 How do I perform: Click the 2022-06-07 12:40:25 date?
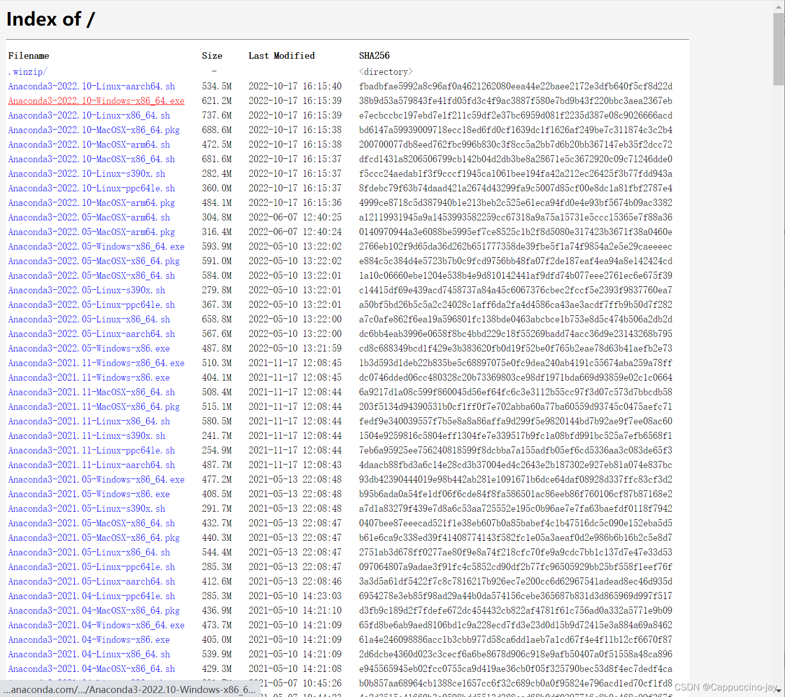(295, 217)
